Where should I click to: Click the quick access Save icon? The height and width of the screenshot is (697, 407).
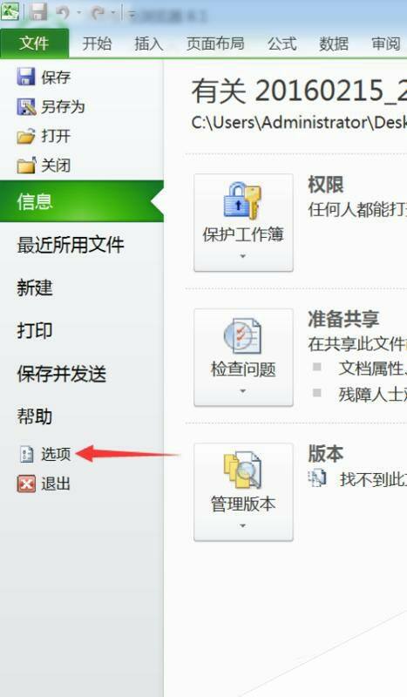click(x=38, y=12)
